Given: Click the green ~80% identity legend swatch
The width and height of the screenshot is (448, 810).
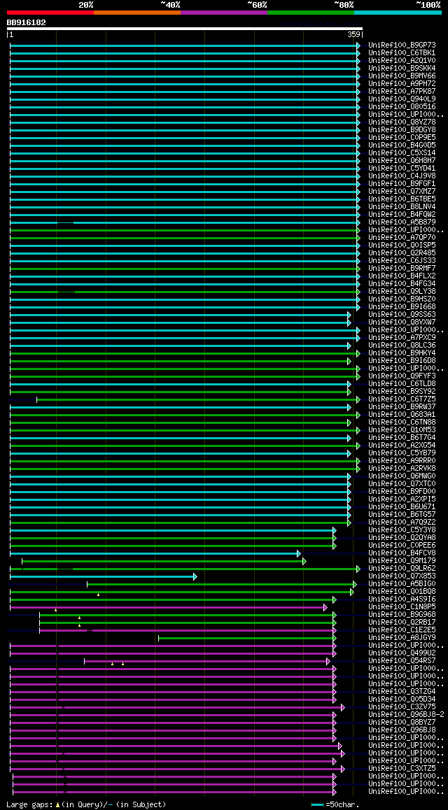Looking at the screenshot, I should (311, 12).
